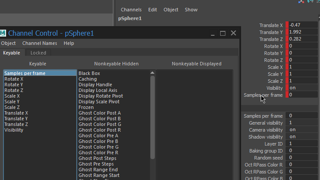Click the Maya logo icon in Channel Control title bar
Screen dimensions: 320x180
click(x=3, y=34)
